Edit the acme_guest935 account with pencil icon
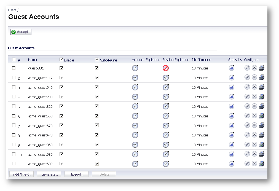279x191 pixels. [x=247, y=154]
